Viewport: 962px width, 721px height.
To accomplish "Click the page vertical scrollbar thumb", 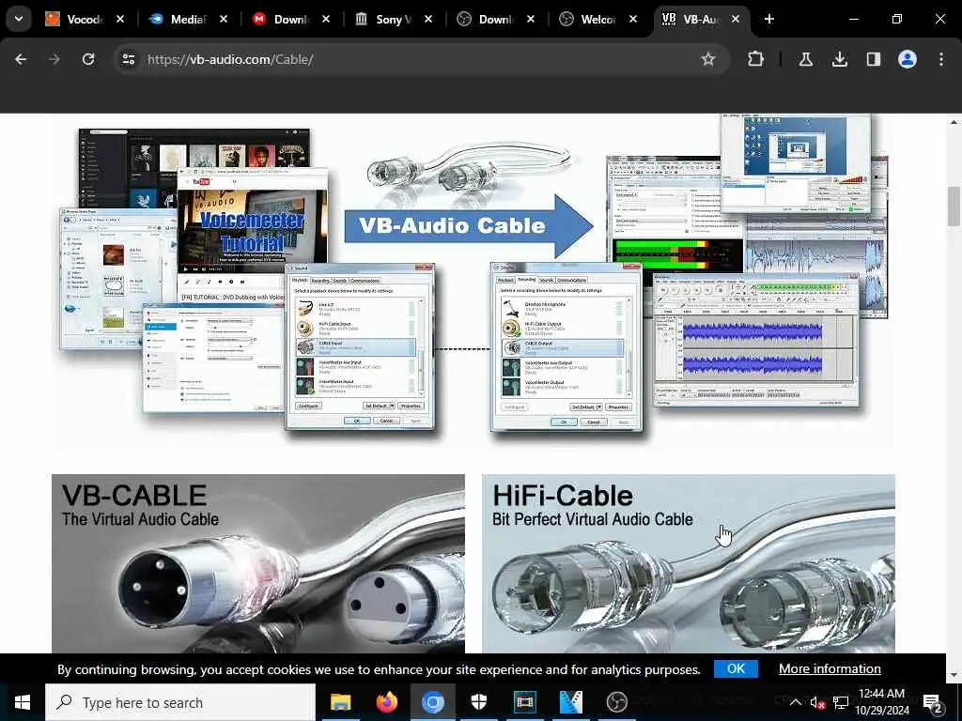I will 954,206.
